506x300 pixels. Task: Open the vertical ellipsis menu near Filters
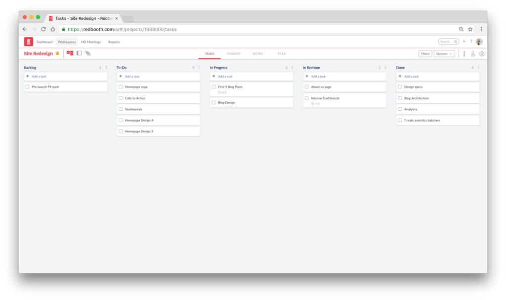point(464,53)
